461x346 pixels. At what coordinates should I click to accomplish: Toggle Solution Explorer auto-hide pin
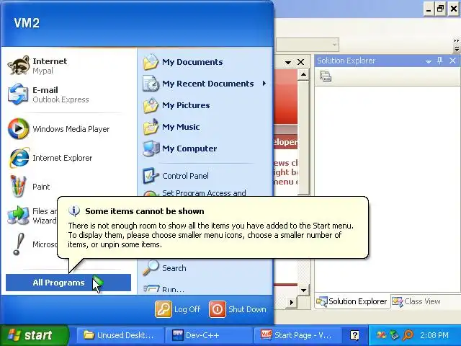440,61
